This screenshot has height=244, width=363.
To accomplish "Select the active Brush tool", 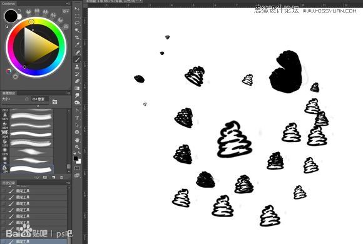I will pos(77,59).
